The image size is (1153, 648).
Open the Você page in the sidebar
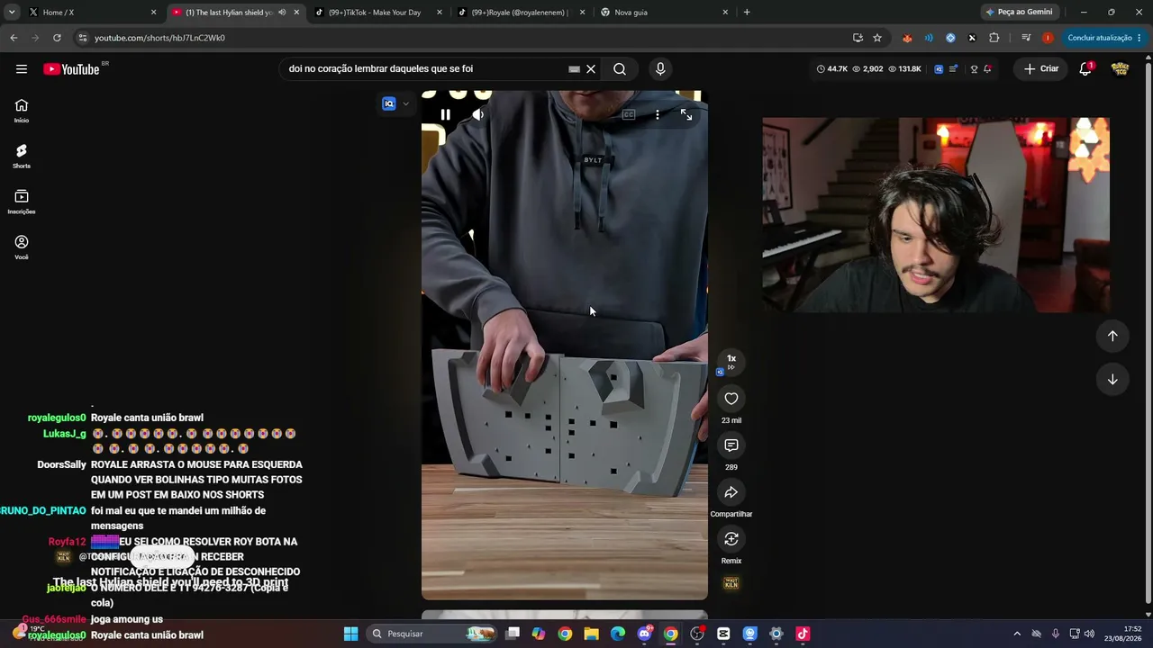click(22, 247)
